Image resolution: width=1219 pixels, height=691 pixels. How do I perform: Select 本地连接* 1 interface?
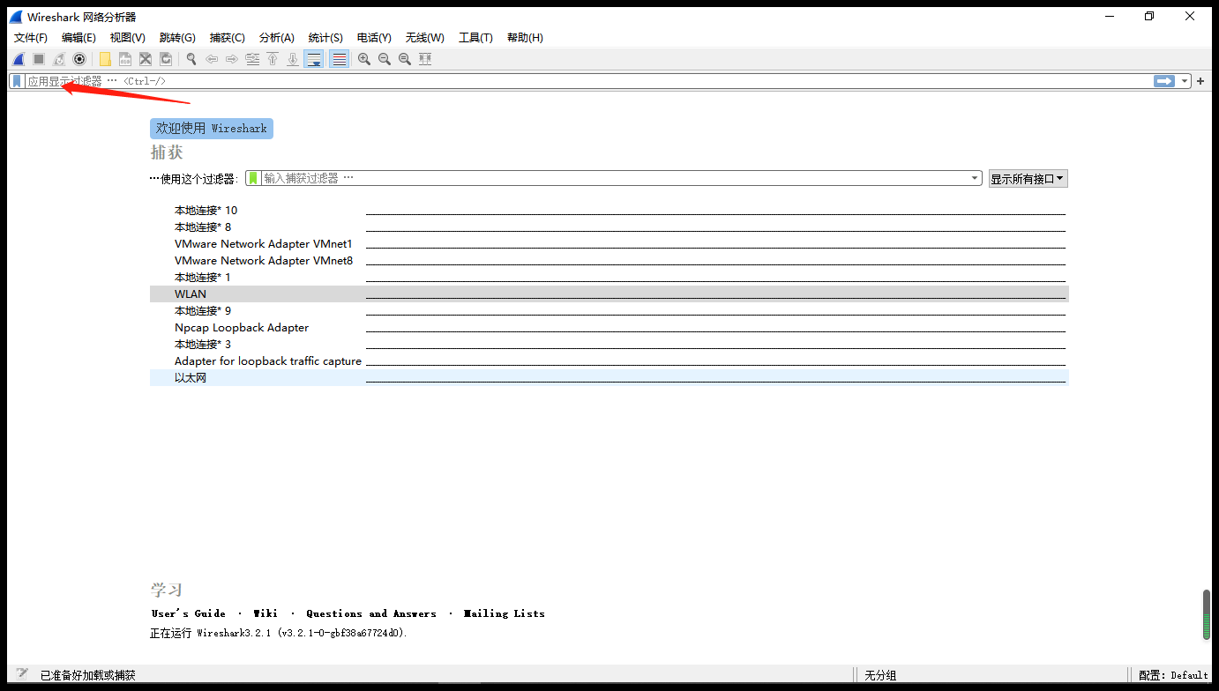[x=609, y=278]
